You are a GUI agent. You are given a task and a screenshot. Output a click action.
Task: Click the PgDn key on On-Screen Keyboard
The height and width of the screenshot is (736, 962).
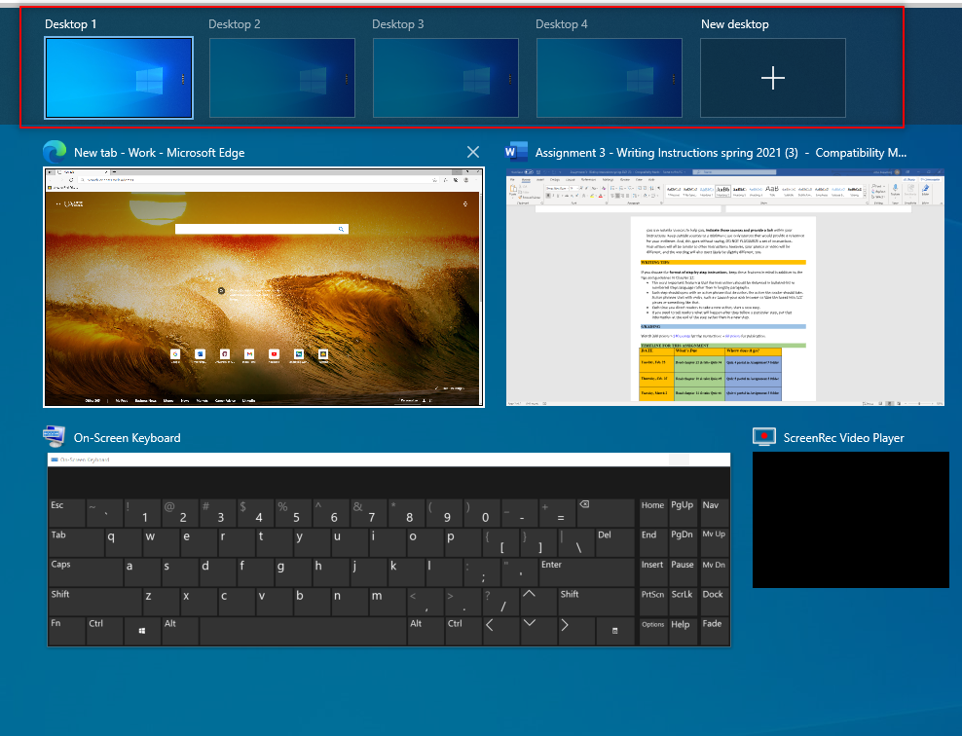coord(683,543)
